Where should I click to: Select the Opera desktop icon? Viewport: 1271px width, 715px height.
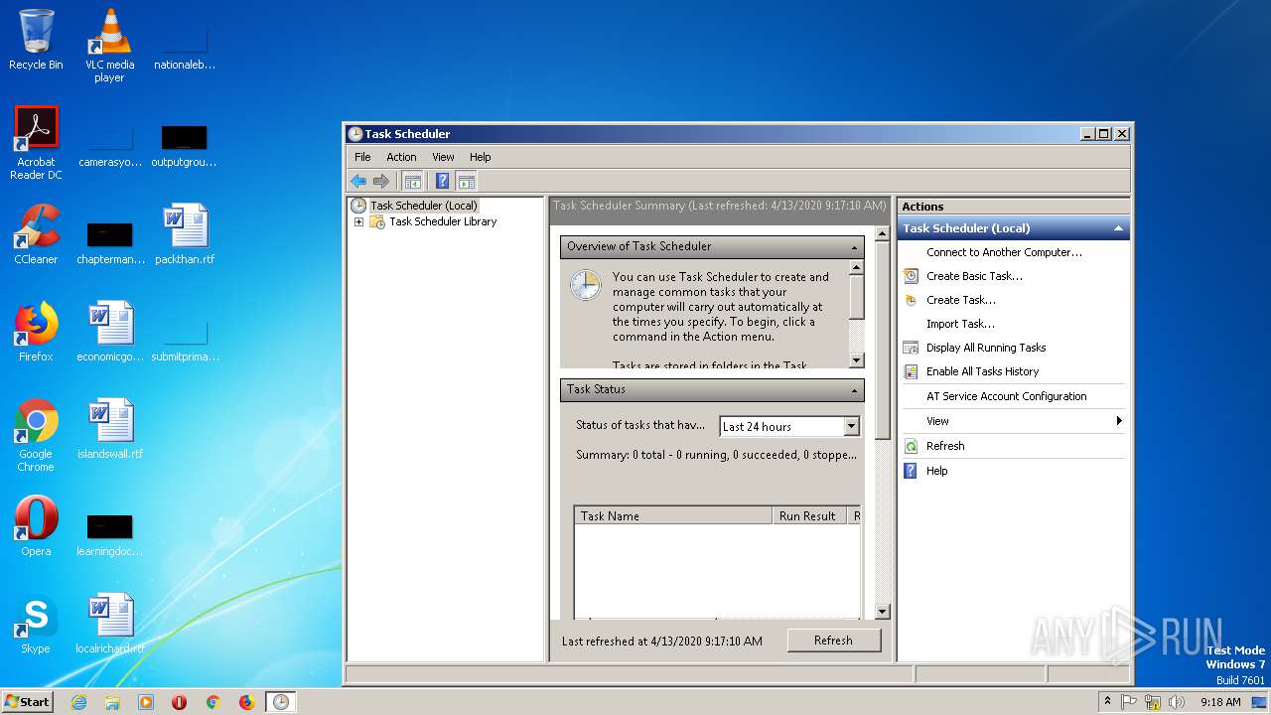point(36,526)
